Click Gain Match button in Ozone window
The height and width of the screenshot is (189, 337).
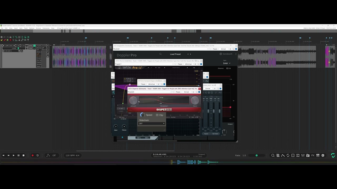click(x=215, y=134)
